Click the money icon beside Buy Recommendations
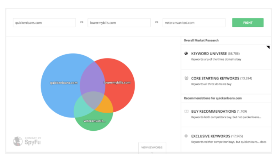Image resolution: width=276 pixels, height=158 pixels. (186, 111)
